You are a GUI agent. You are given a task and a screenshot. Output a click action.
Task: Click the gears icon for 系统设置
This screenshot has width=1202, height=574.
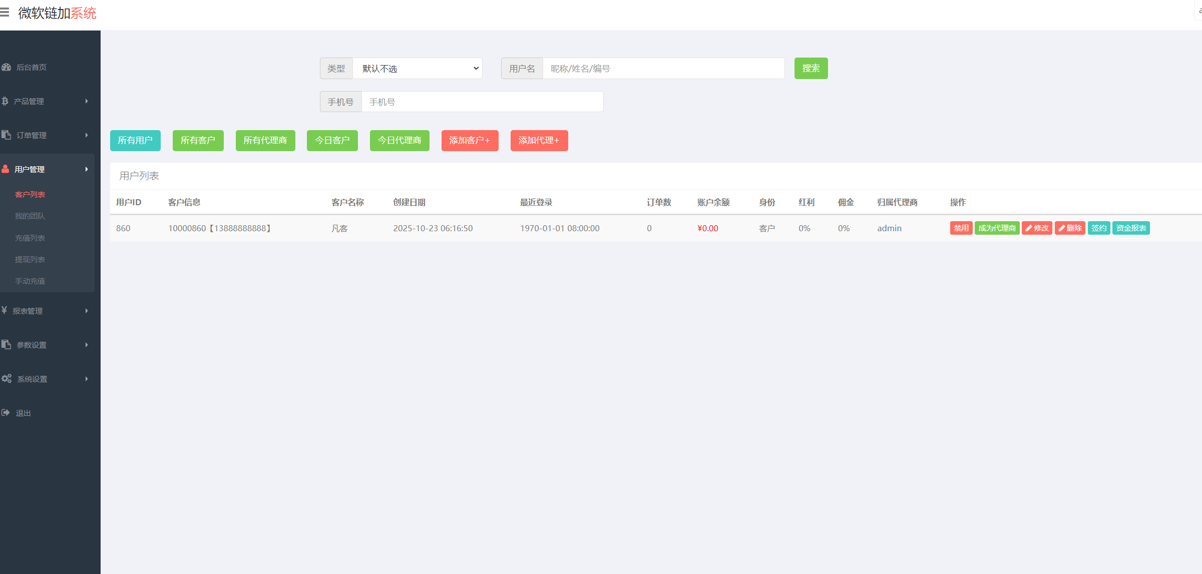pos(7,378)
